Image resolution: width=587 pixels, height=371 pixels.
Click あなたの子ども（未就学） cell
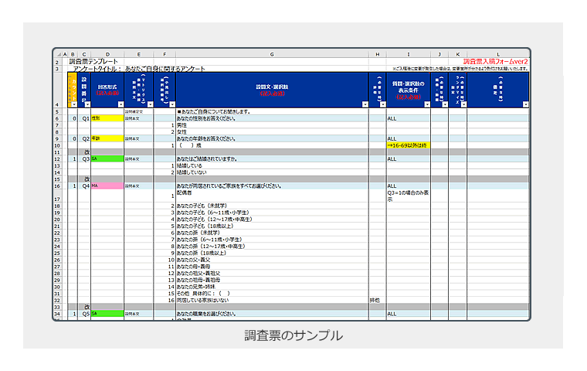pos(272,206)
